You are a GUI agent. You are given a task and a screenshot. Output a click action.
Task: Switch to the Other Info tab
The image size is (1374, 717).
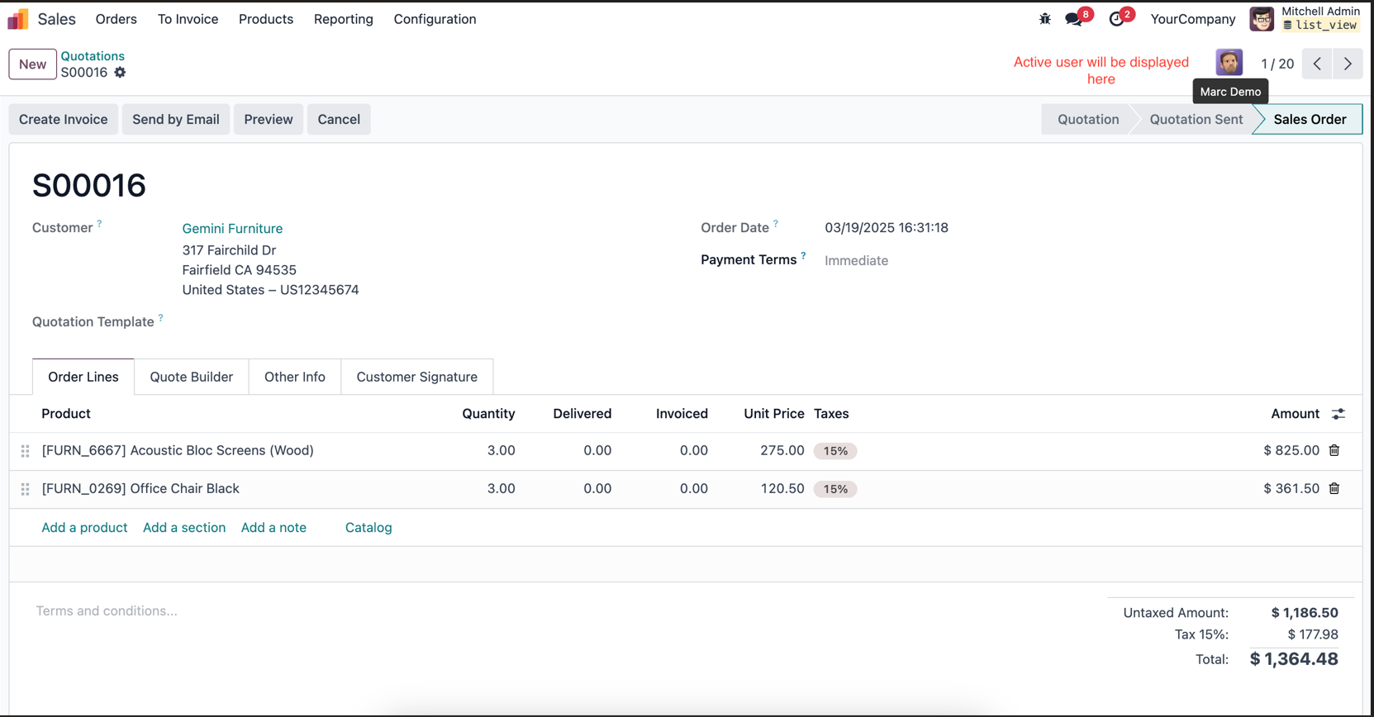click(x=295, y=377)
